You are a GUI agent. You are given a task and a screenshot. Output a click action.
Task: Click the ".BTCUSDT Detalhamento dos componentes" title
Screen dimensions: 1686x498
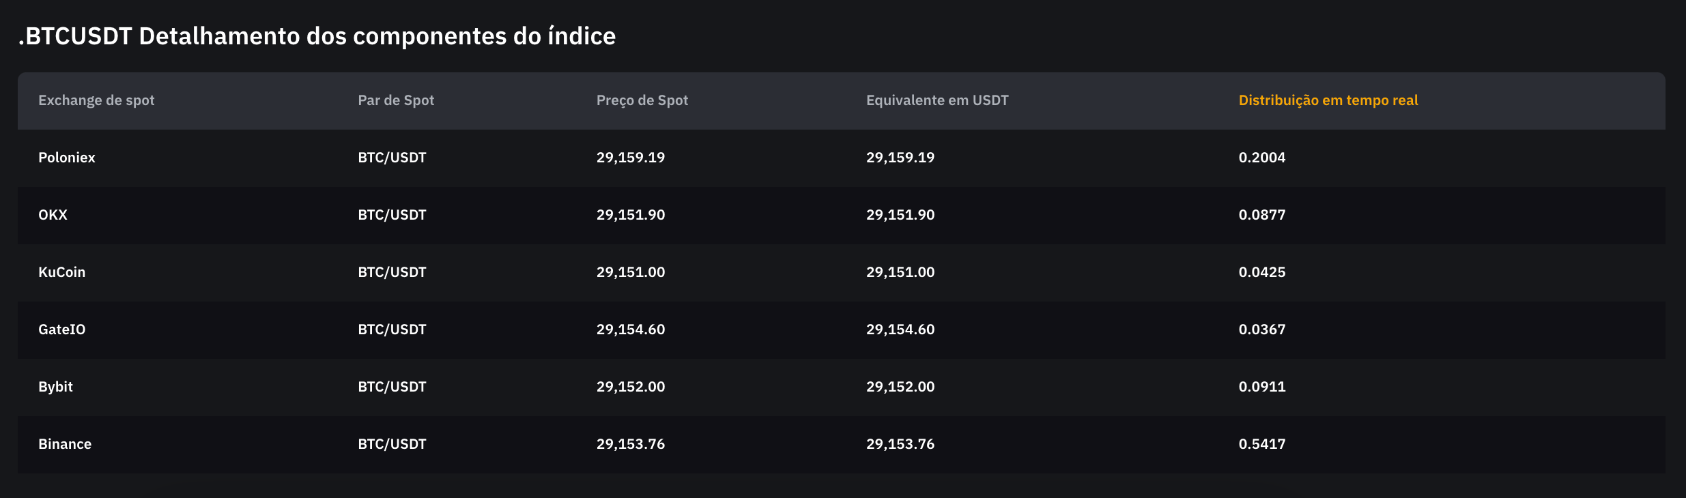[317, 36]
